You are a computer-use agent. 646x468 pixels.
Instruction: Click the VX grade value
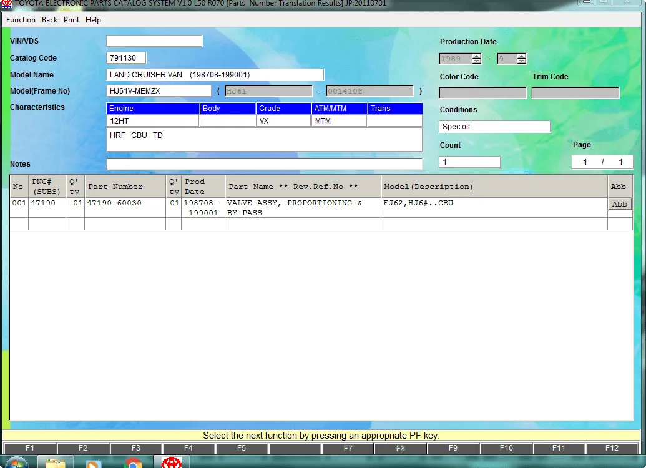click(283, 120)
